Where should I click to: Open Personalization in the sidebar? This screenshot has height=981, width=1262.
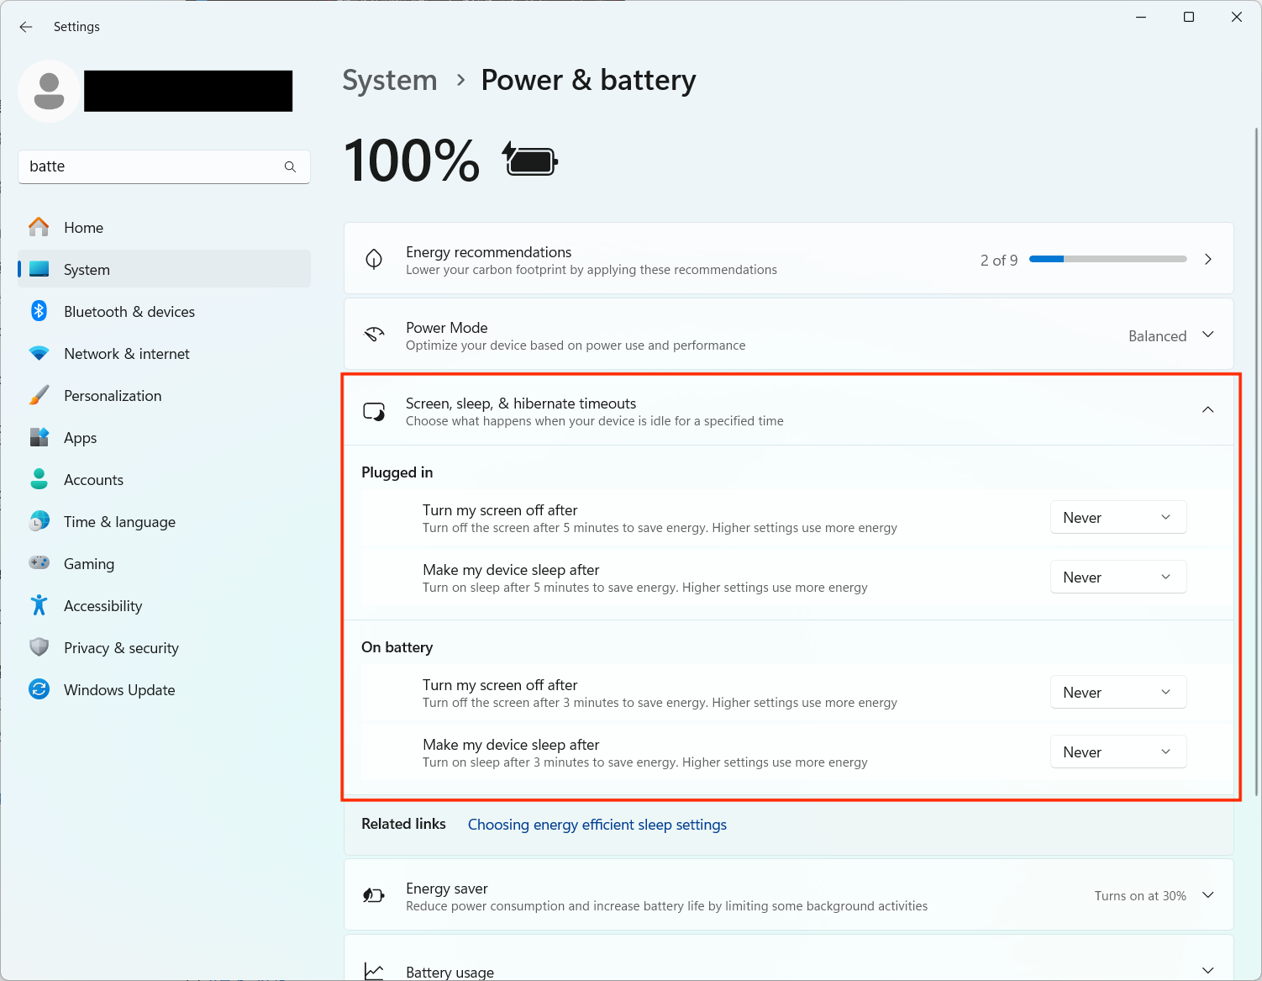[113, 396]
